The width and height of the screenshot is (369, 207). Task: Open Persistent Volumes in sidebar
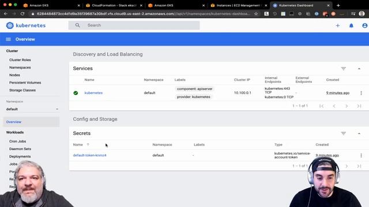pos(25,83)
